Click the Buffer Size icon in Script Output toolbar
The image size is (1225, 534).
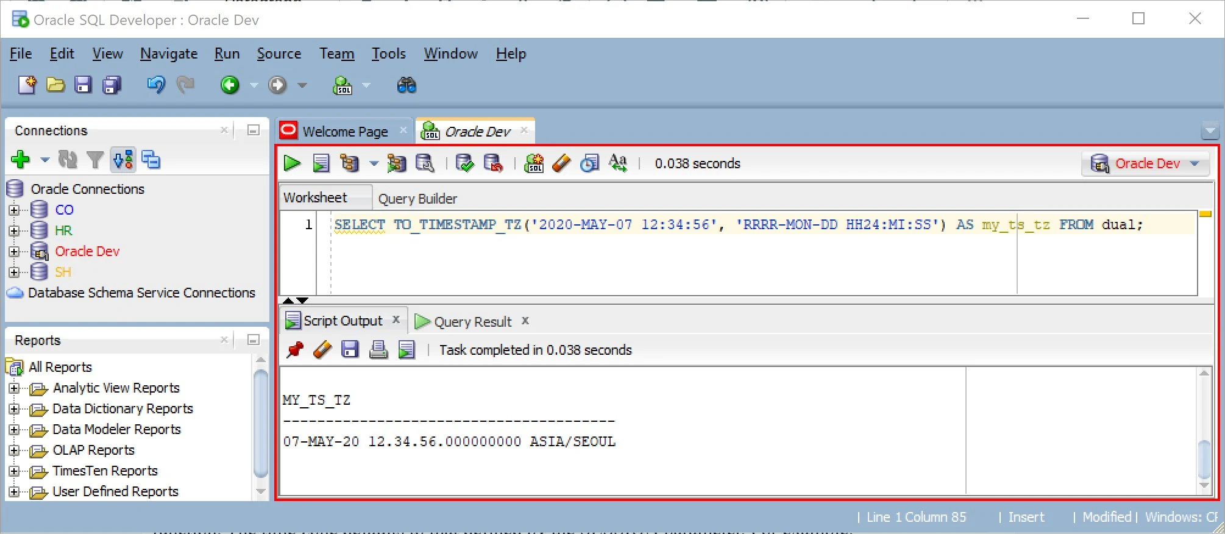(407, 350)
